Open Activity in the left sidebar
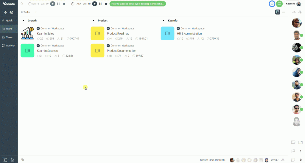The image size is (305, 163). [x=9, y=46]
